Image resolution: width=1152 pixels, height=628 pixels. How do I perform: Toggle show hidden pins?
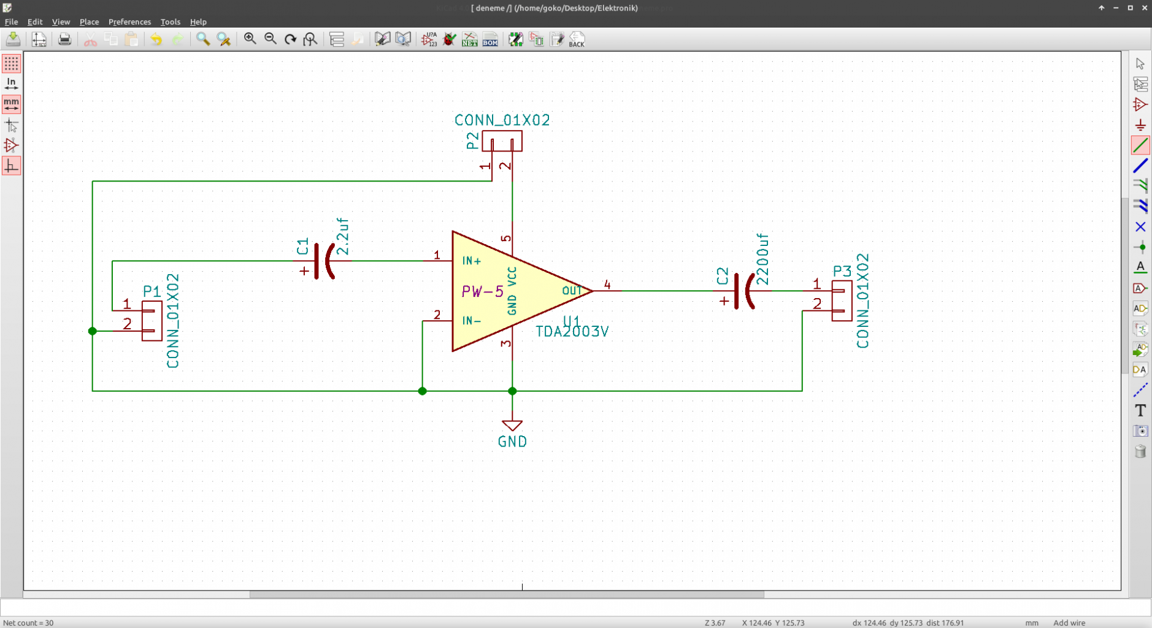(12, 145)
